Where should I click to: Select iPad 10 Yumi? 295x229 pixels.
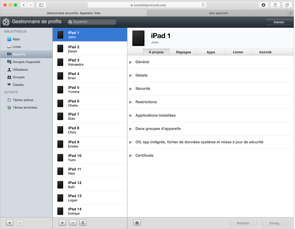tap(90, 157)
